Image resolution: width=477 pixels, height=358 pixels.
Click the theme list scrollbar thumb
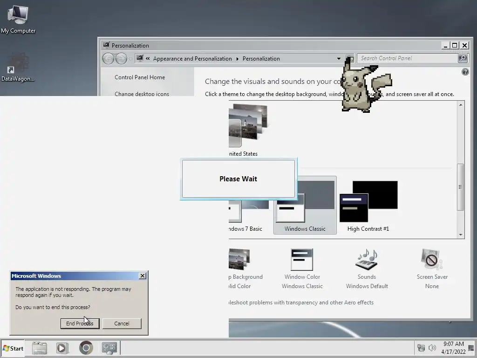(461, 187)
